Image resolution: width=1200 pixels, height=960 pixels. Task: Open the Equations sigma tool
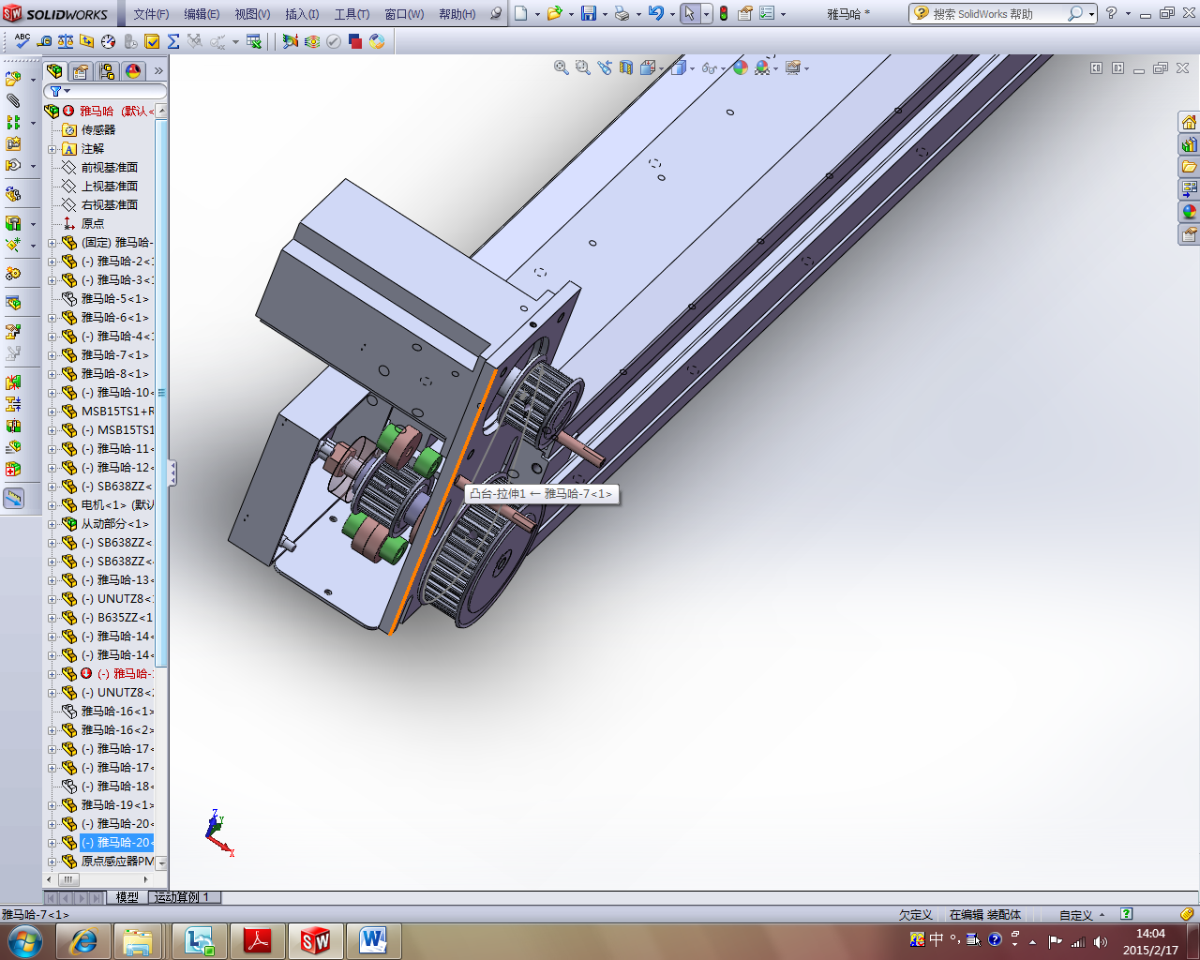[173, 41]
